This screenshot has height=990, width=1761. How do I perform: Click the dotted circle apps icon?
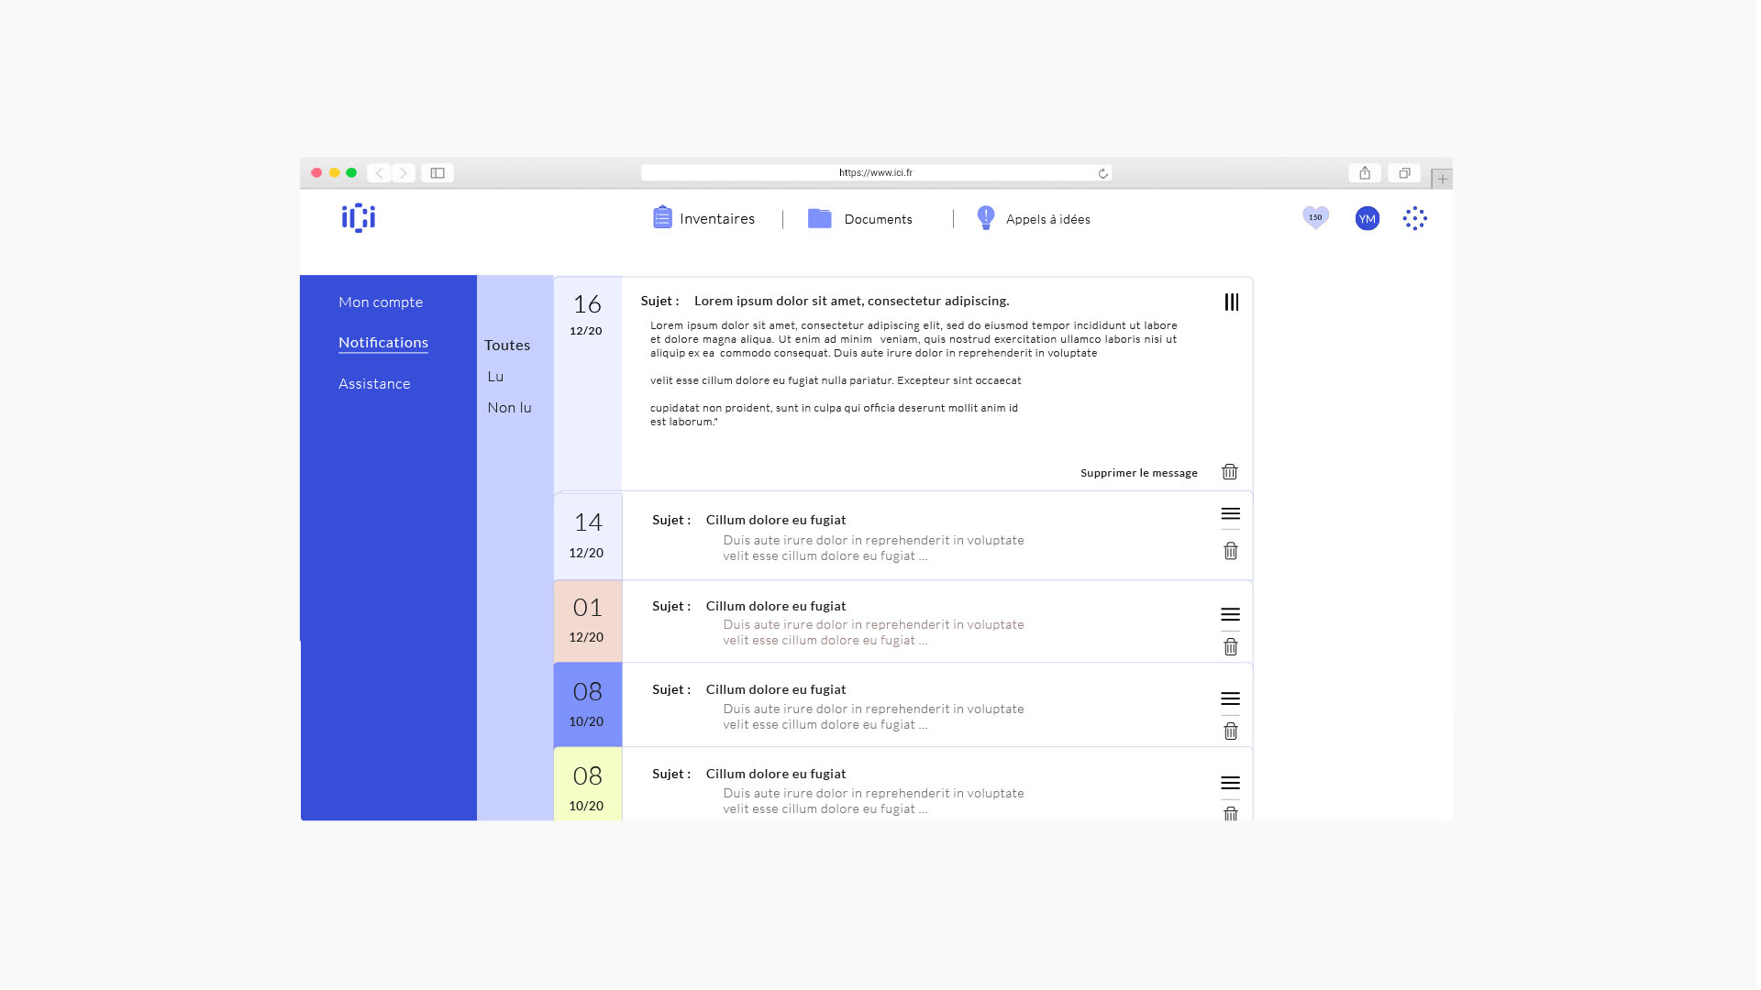(x=1414, y=218)
